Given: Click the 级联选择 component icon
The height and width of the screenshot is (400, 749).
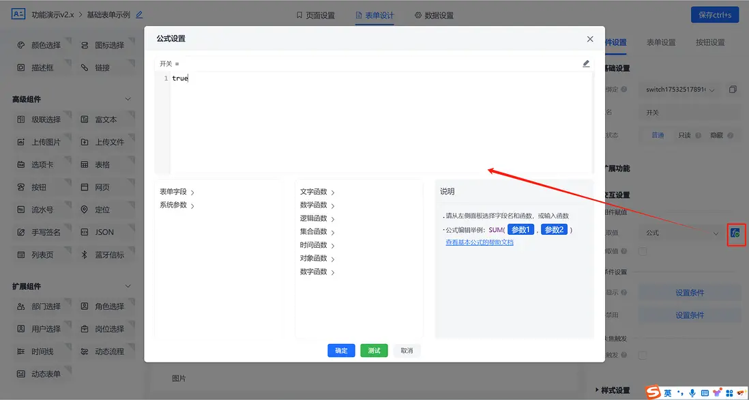Looking at the screenshot, I should pyautogui.click(x=20, y=119).
